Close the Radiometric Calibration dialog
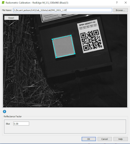Viewport: 130px width, 144px height. (x=126, y=3)
